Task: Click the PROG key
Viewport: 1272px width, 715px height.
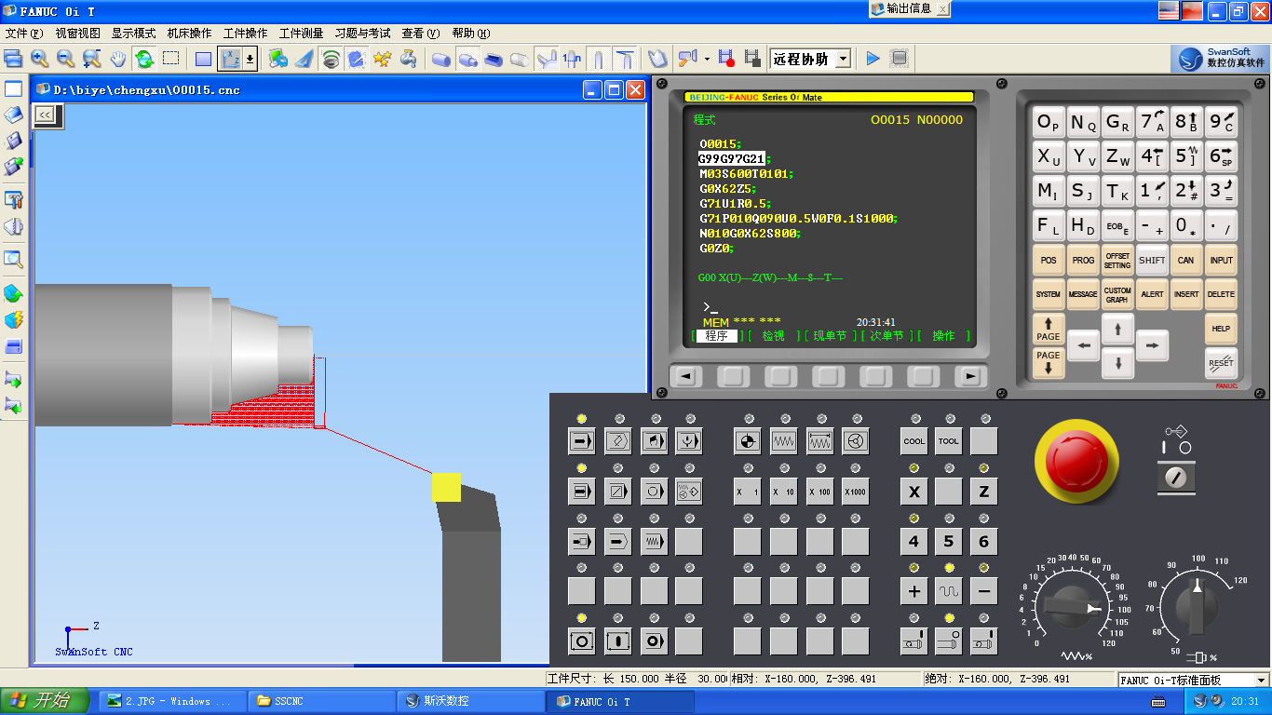Action: (1083, 261)
